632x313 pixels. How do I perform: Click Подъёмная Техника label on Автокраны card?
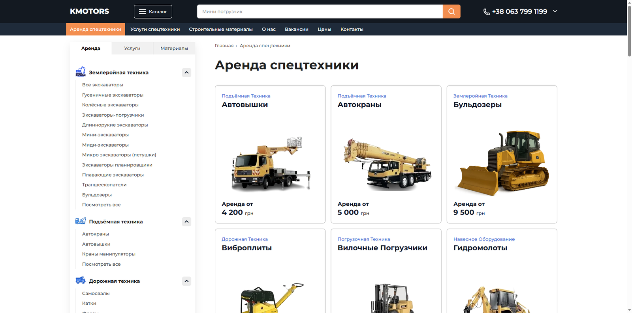362,96
